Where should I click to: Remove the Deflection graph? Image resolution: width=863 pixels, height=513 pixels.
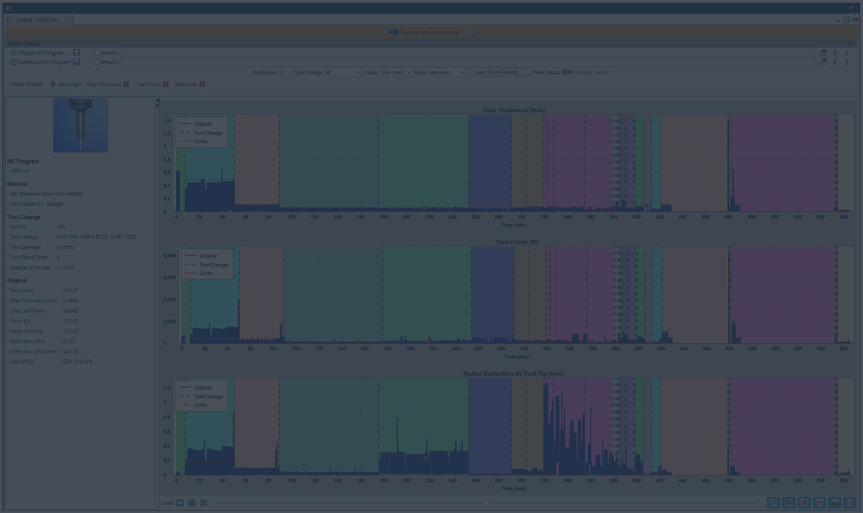(x=203, y=85)
